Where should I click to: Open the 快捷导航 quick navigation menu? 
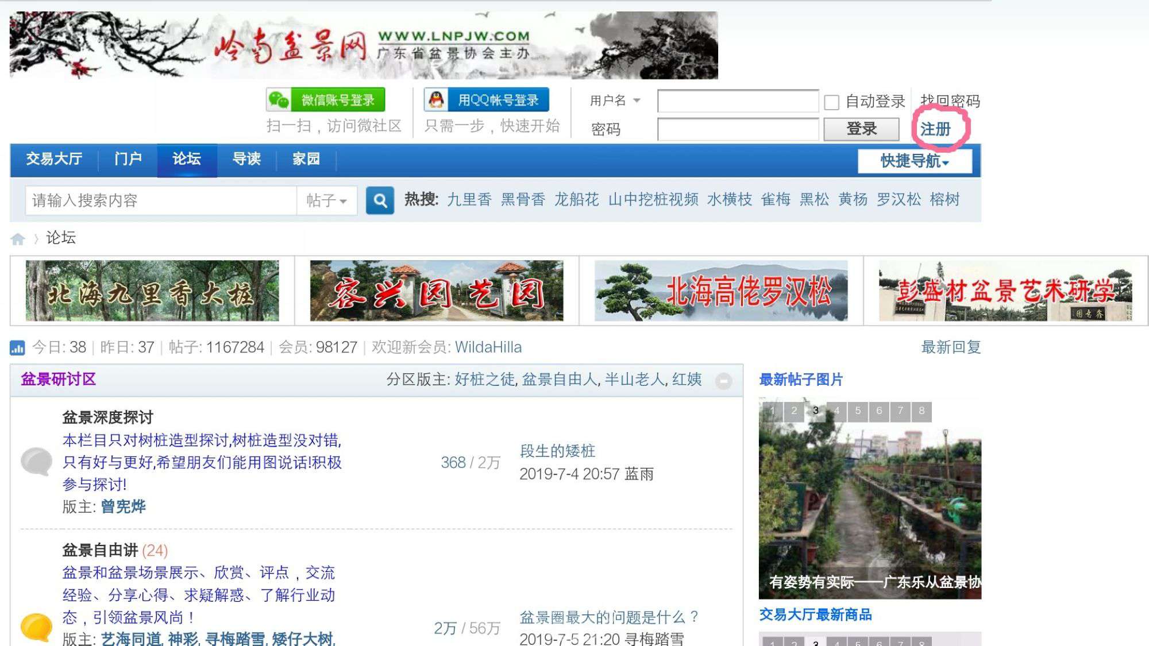(915, 161)
